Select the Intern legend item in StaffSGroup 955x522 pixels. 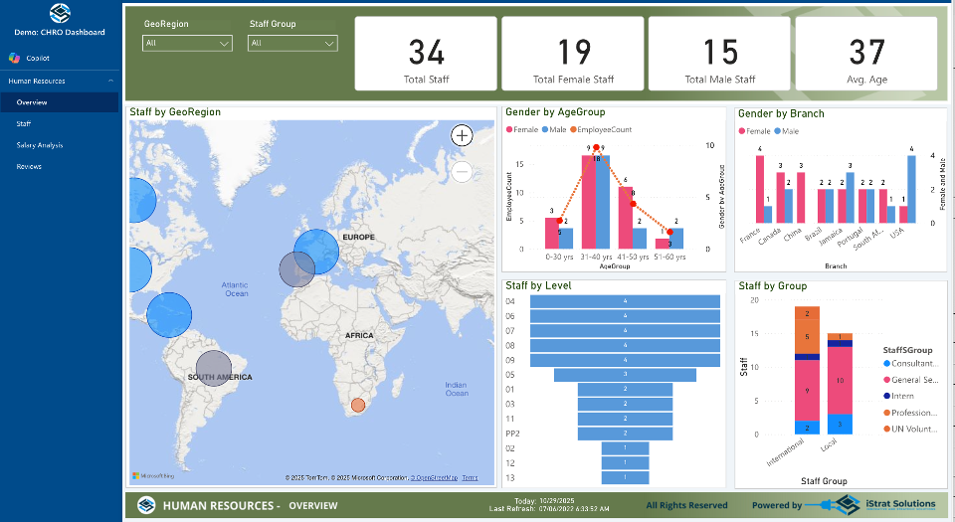click(x=898, y=396)
